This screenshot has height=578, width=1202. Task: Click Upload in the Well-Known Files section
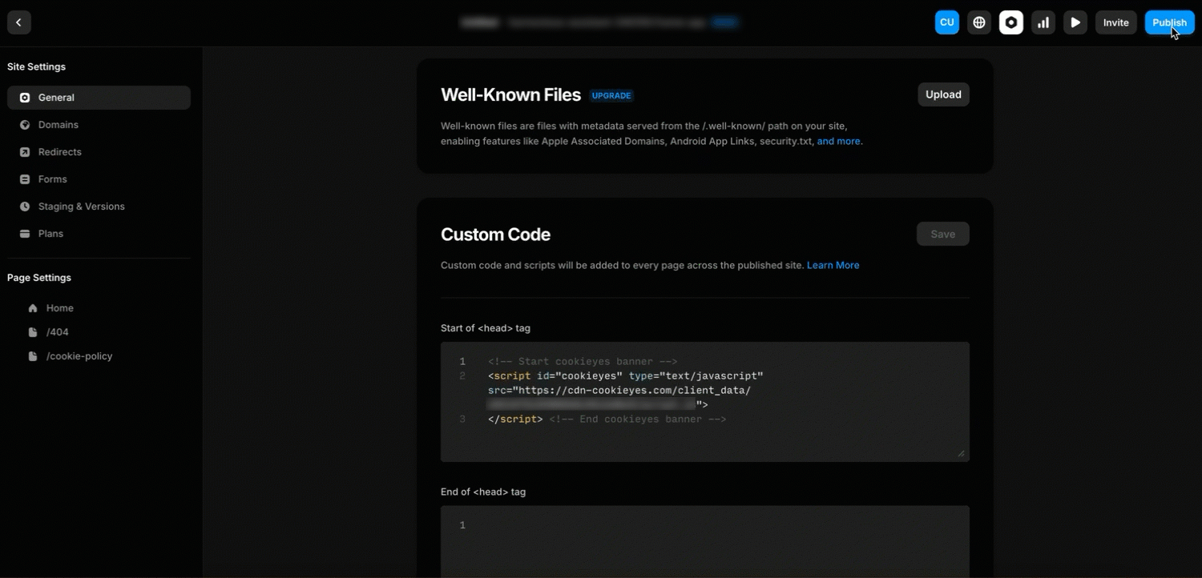point(942,94)
